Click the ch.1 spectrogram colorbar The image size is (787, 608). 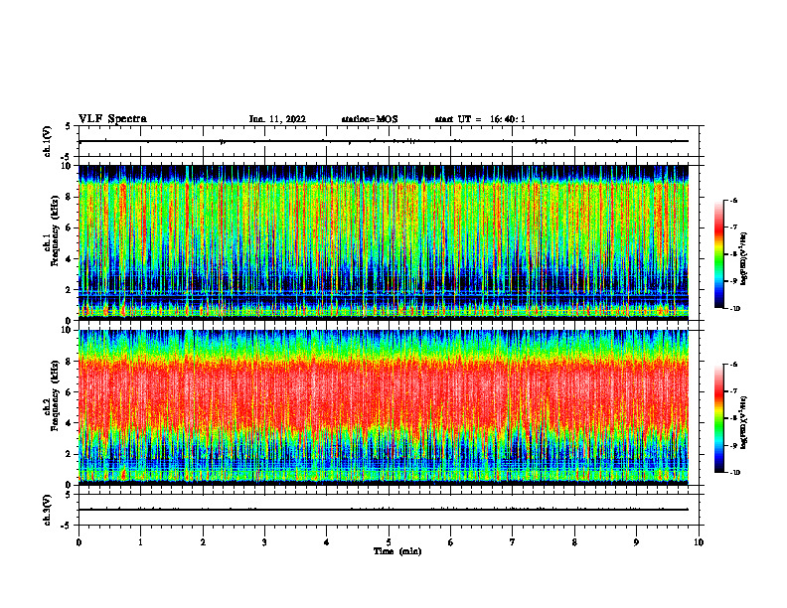point(718,254)
